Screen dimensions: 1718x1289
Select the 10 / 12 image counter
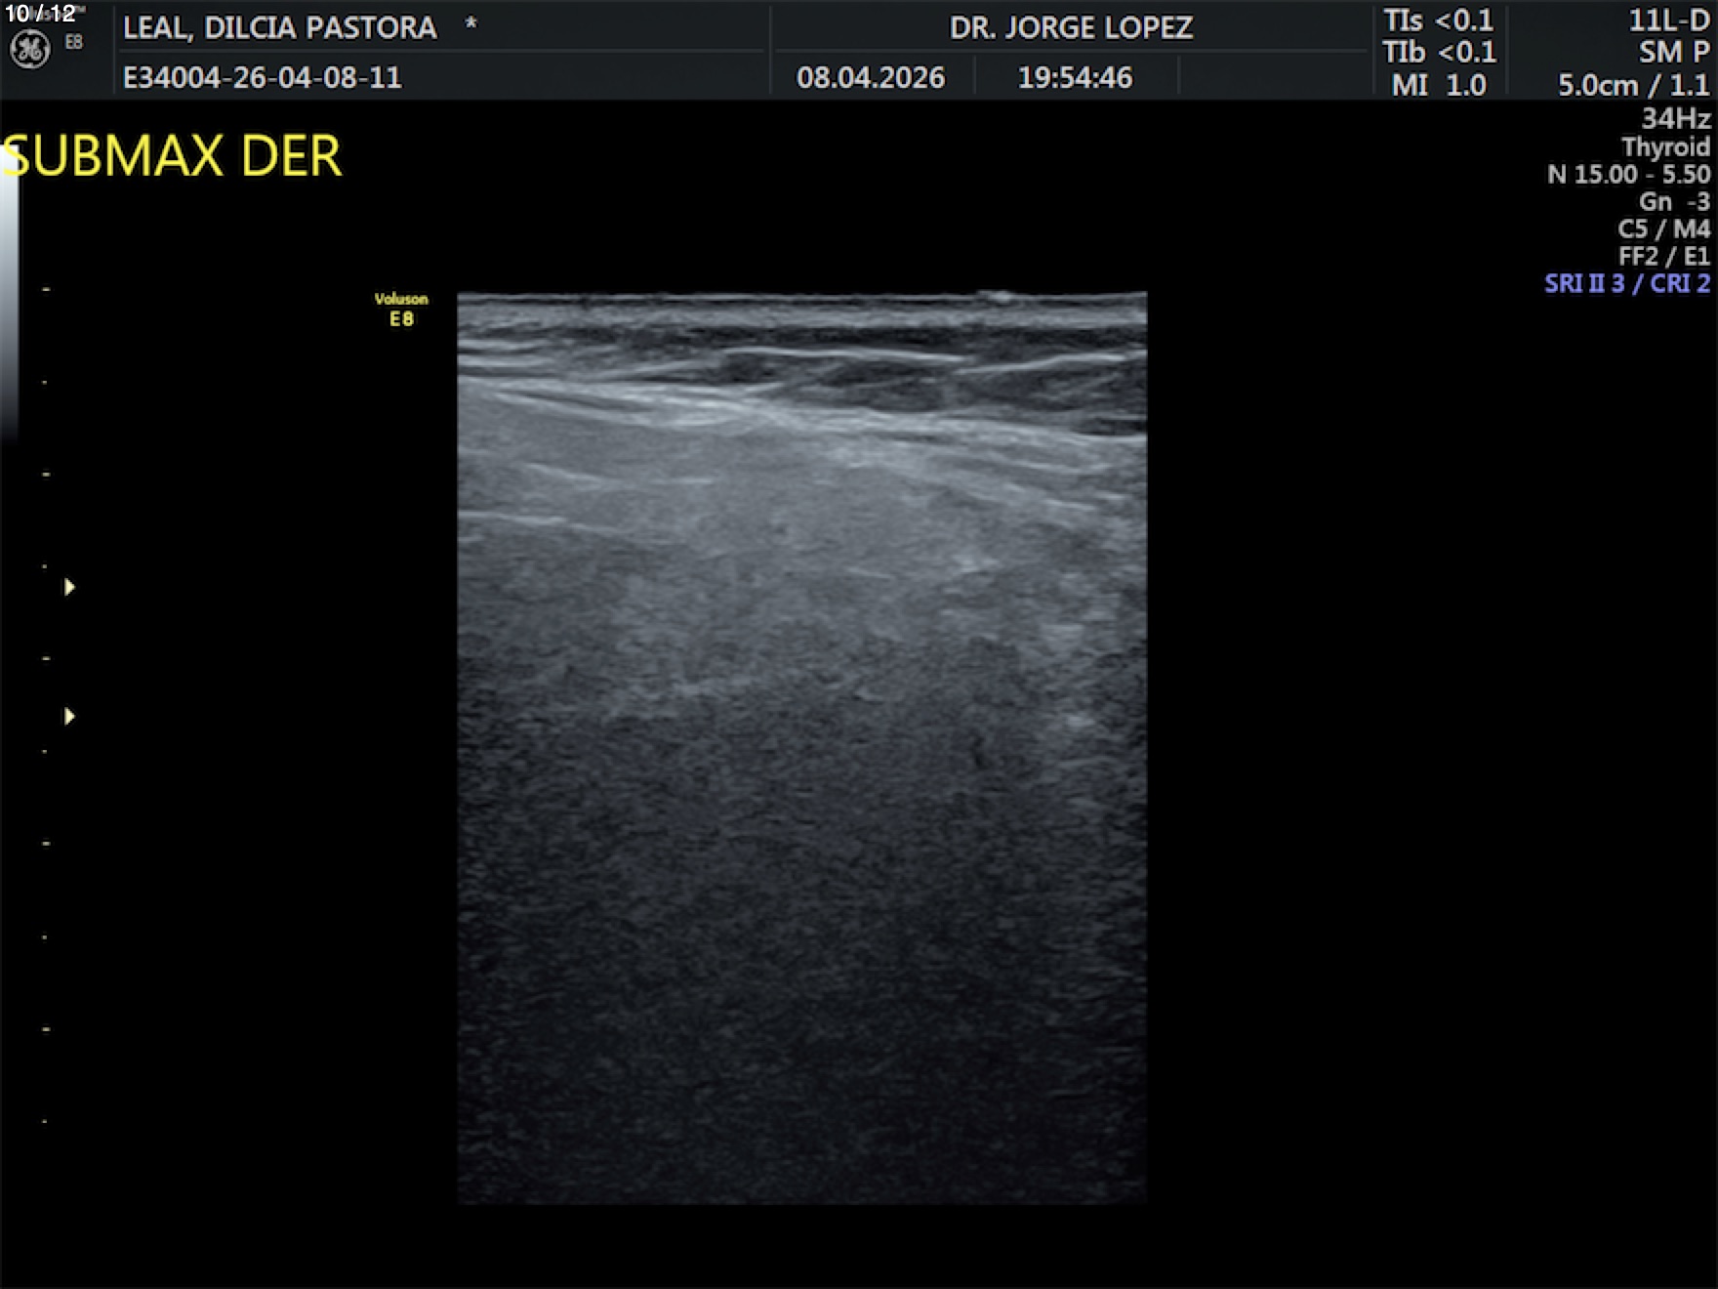pyautogui.click(x=40, y=14)
